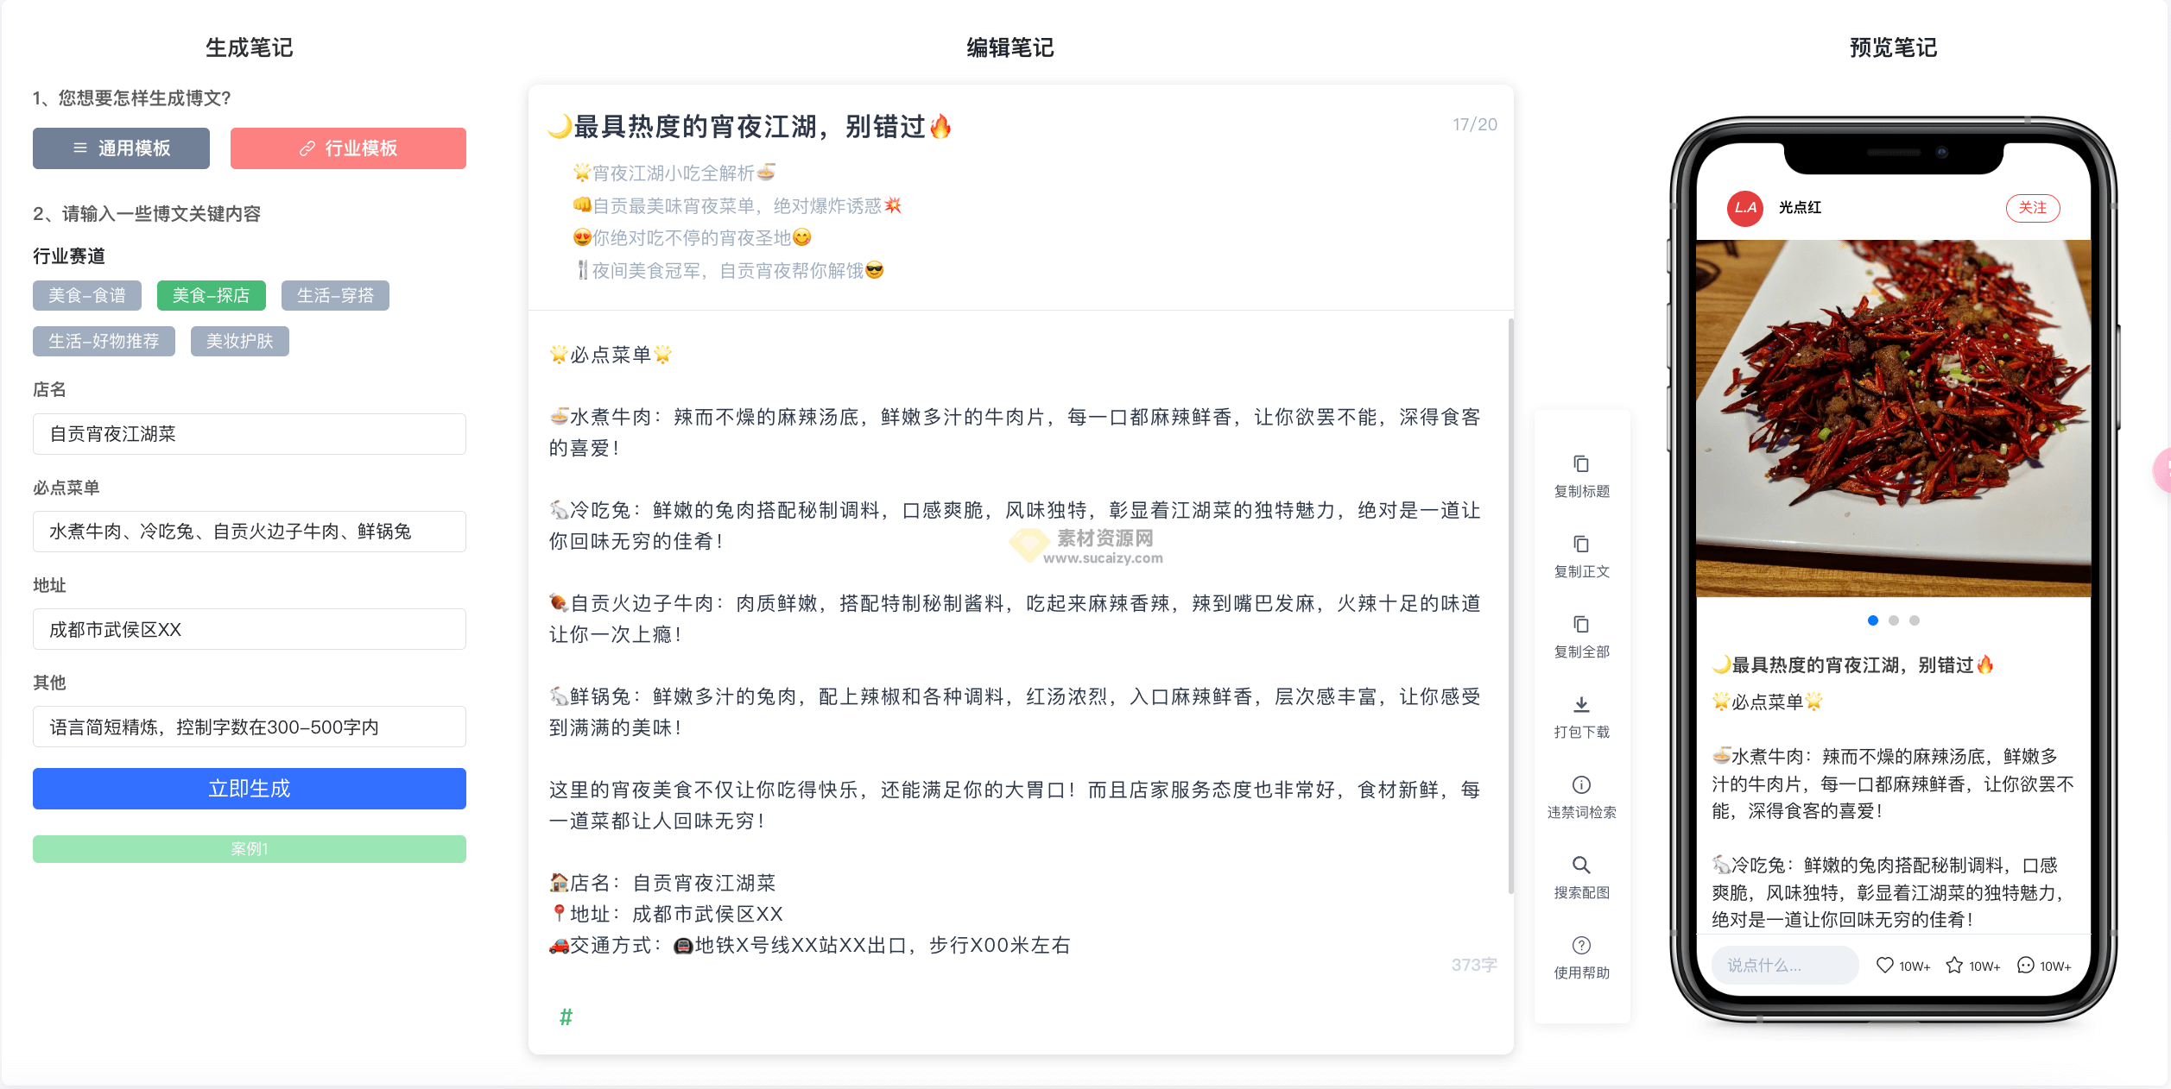The height and width of the screenshot is (1089, 2171).
Task: Click the comment bubble icon in preview
Action: (x=2025, y=965)
